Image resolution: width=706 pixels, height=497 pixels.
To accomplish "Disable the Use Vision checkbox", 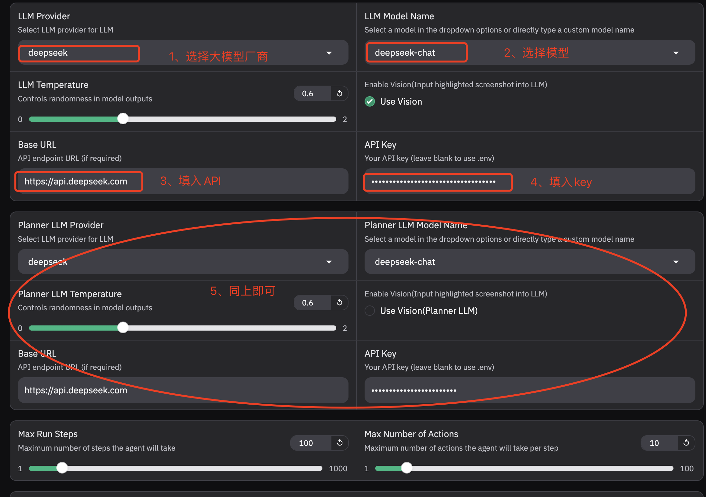I will pyautogui.click(x=370, y=101).
